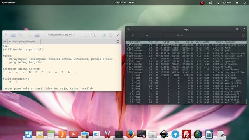This screenshot has width=249, height=140.
Task: Open Files home folder from the dock
Action: [x=153, y=135]
